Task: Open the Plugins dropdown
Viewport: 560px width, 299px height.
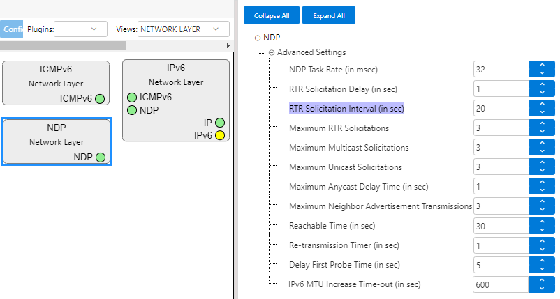Action: coord(80,29)
